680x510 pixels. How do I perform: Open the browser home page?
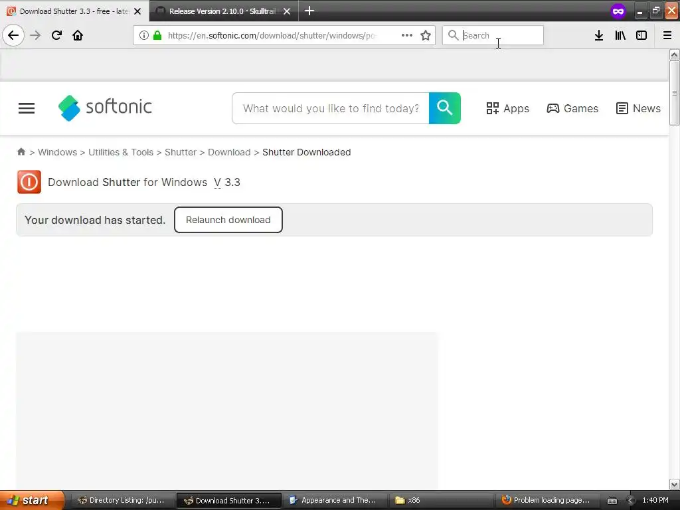pos(78,35)
